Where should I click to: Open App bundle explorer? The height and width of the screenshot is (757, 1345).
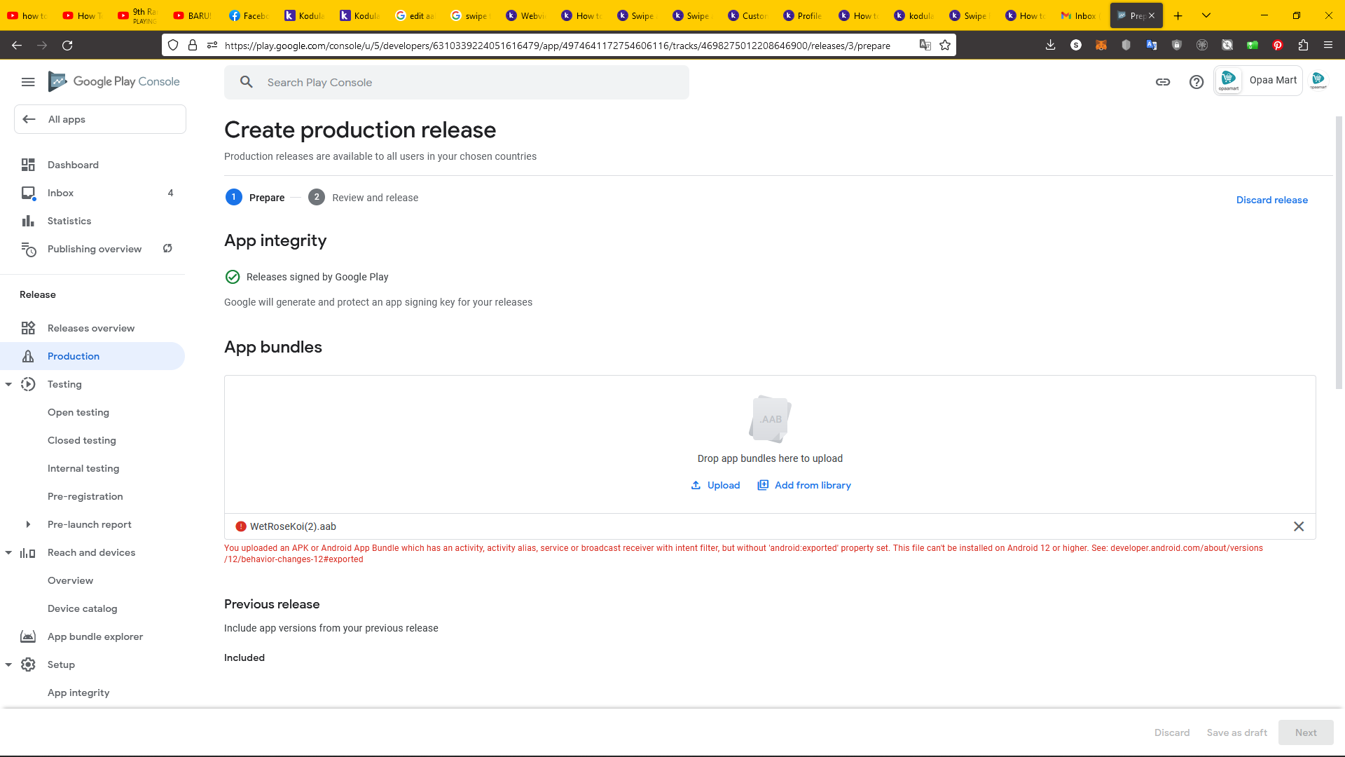pos(92,636)
